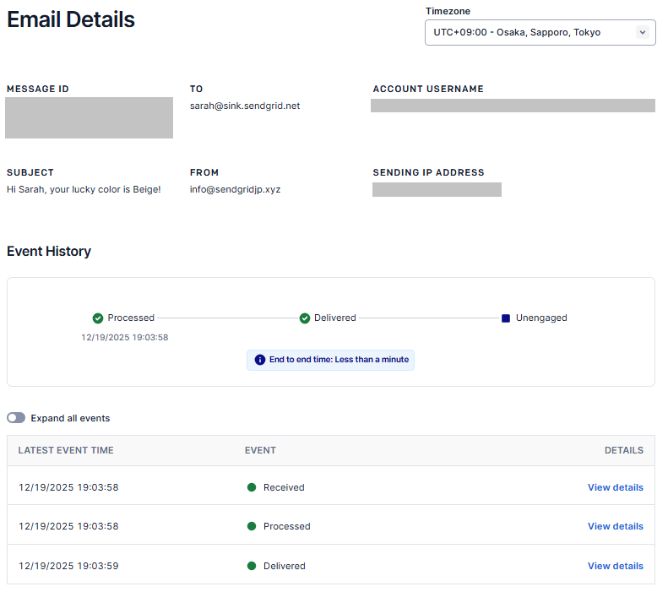
Task: Click the green dot in the Delivered row
Action: (252, 566)
